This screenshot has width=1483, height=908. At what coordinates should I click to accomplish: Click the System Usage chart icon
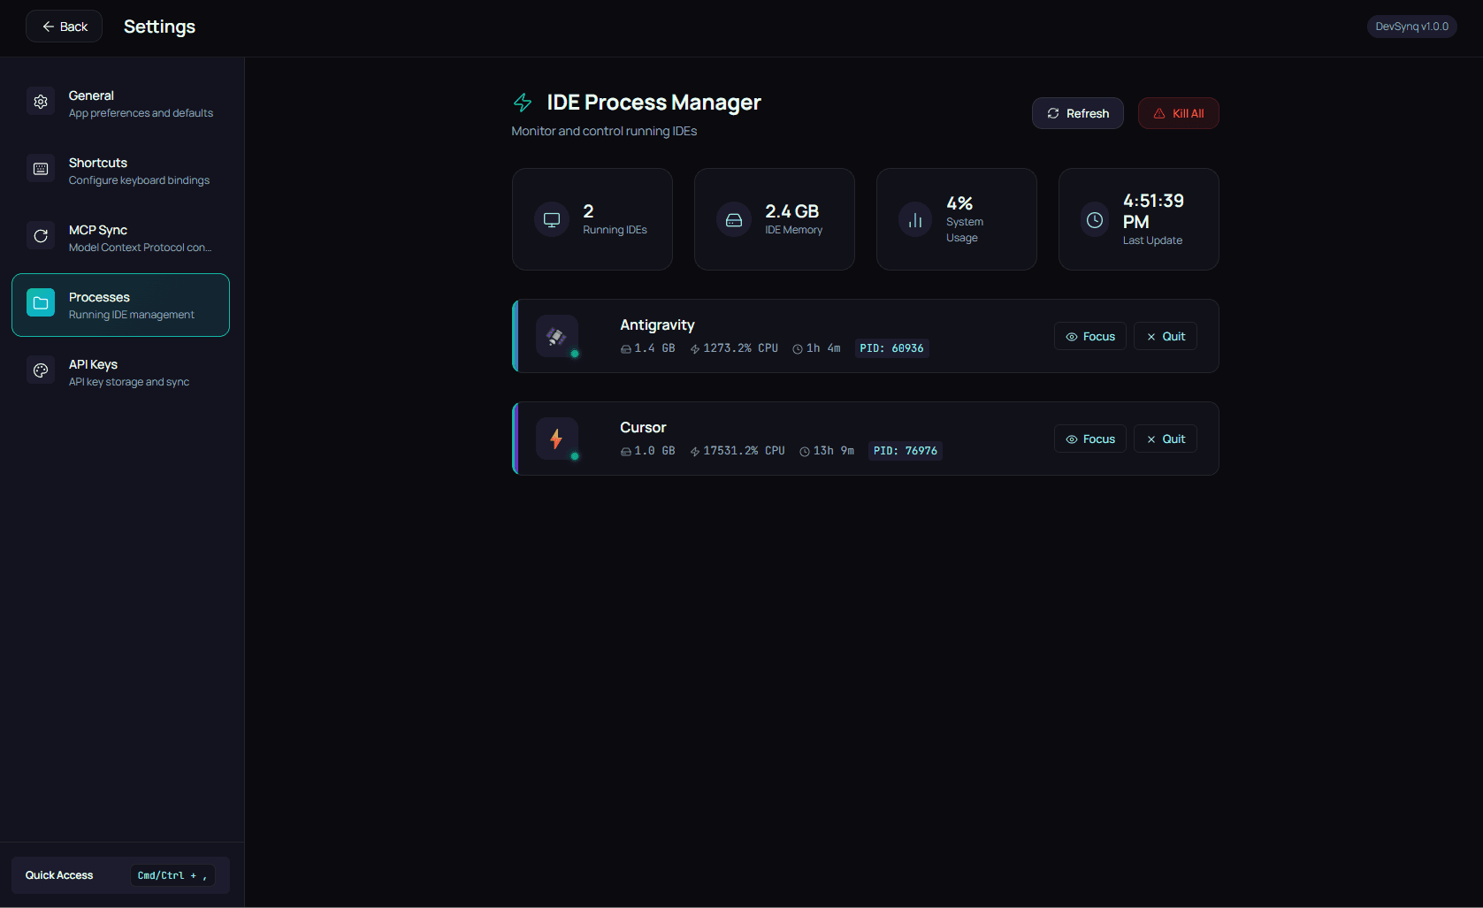(914, 219)
